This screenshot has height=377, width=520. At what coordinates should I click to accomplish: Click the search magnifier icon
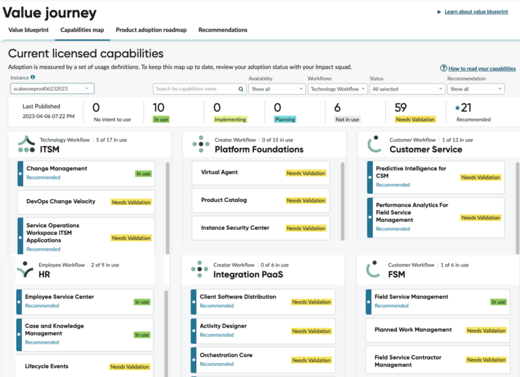point(241,89)
